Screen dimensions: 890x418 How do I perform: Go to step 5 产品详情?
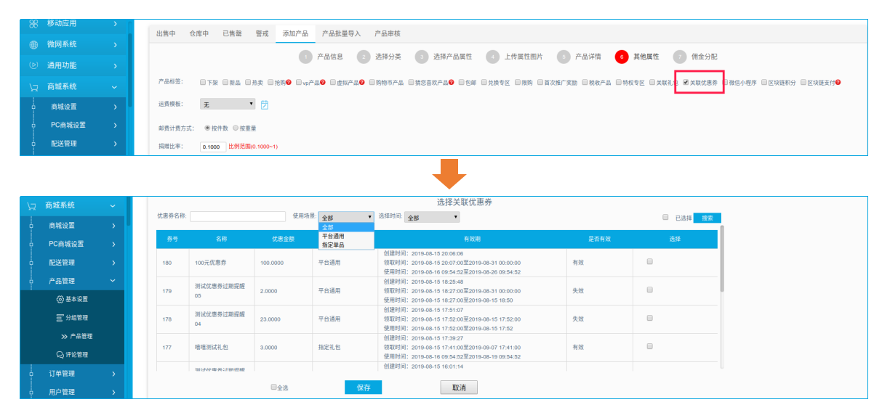tap(579, 57)
